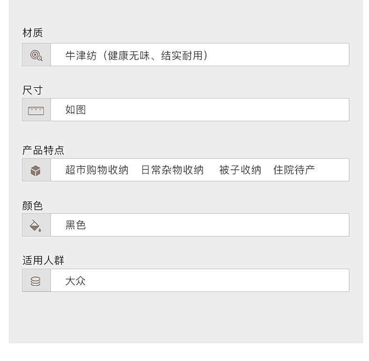Click the 日常杂物收纳 feature text
This screenshot has height=361, width=369.
pos(172,170)
